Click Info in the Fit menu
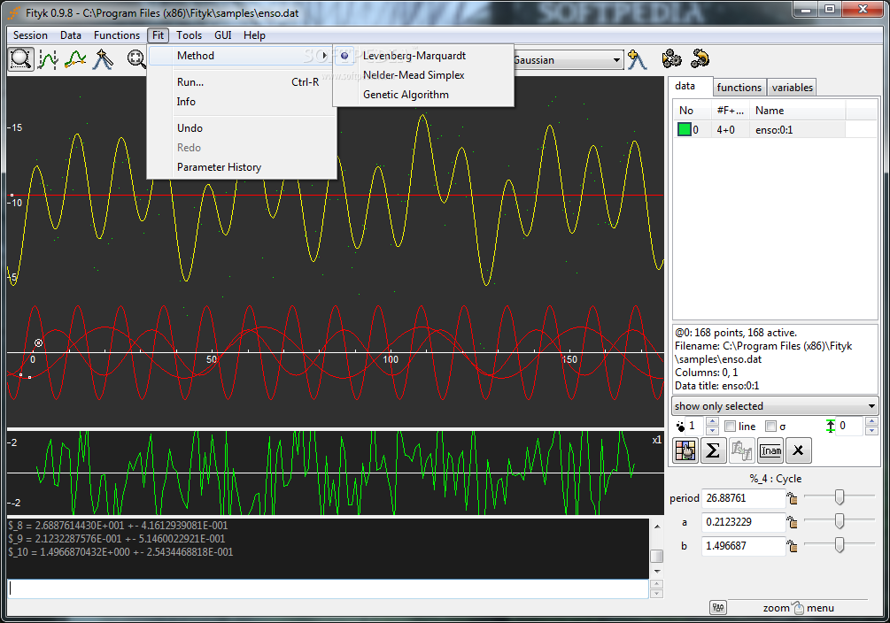 (x=242, y=102)
